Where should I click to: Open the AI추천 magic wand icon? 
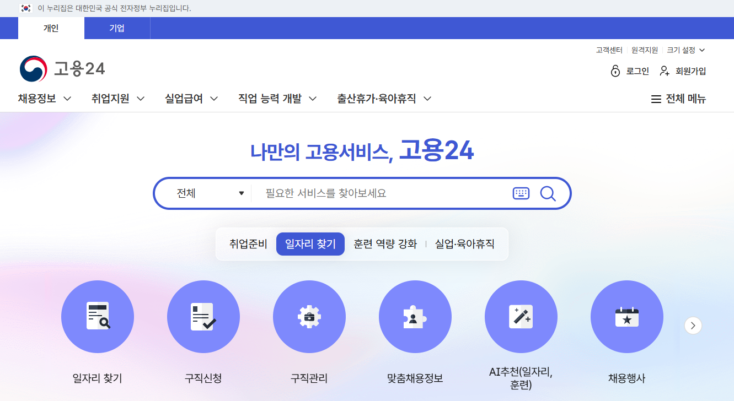coord(521,317)
